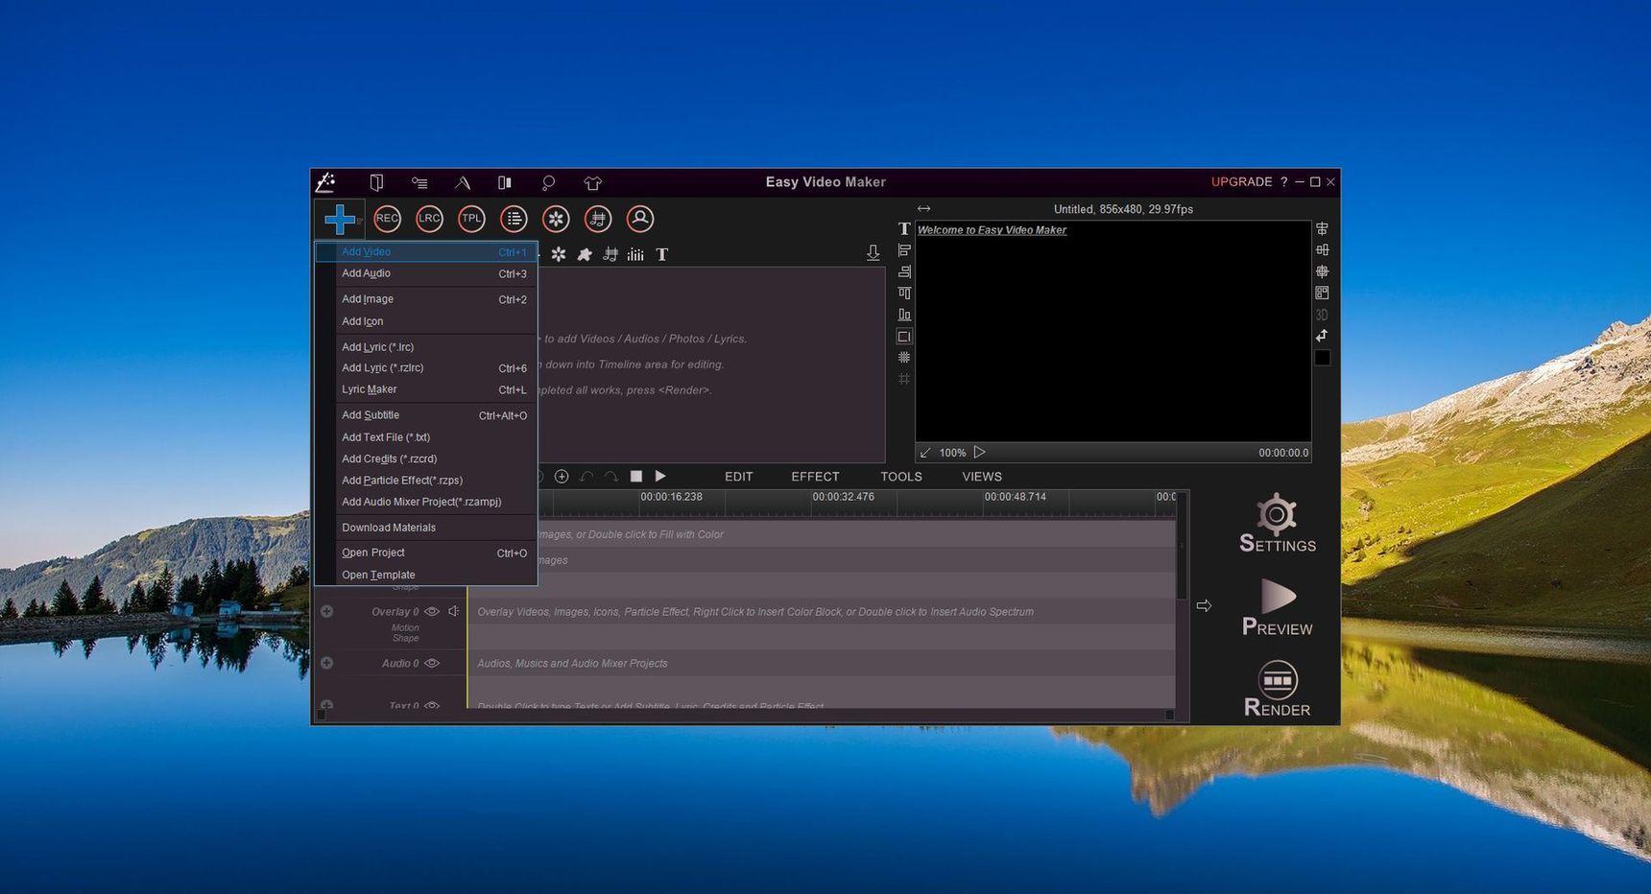Open the EDIT menu
The width and height of the screenshot is (1651, 894).
tap(738, 477)
